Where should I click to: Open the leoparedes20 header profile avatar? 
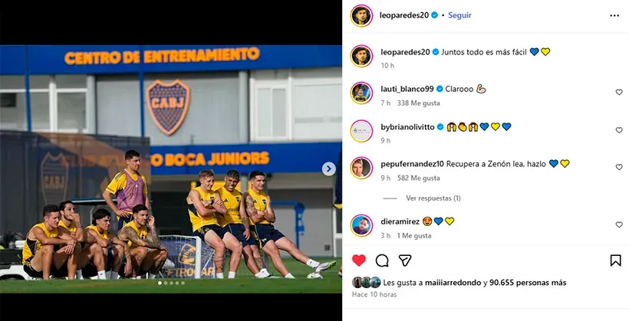click(x=361, y=16)
